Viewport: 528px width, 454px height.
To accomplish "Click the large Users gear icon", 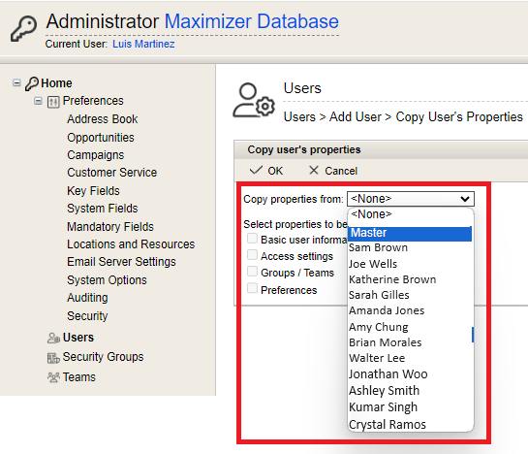I will (254, 100).
